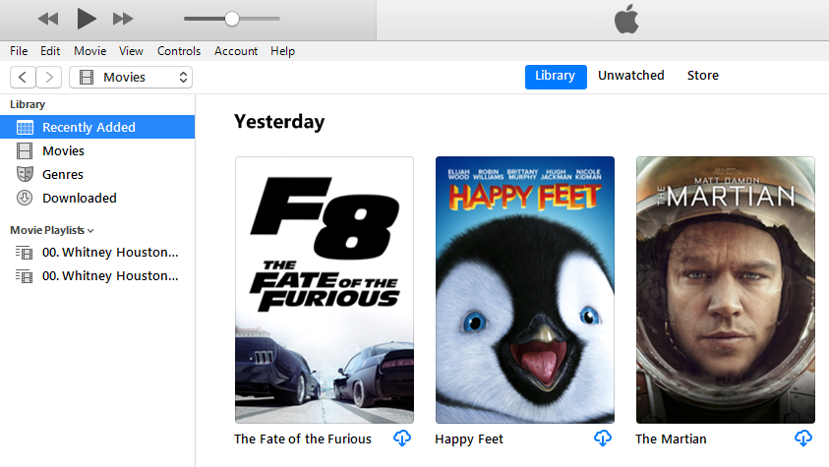Open the File menu

19,51
